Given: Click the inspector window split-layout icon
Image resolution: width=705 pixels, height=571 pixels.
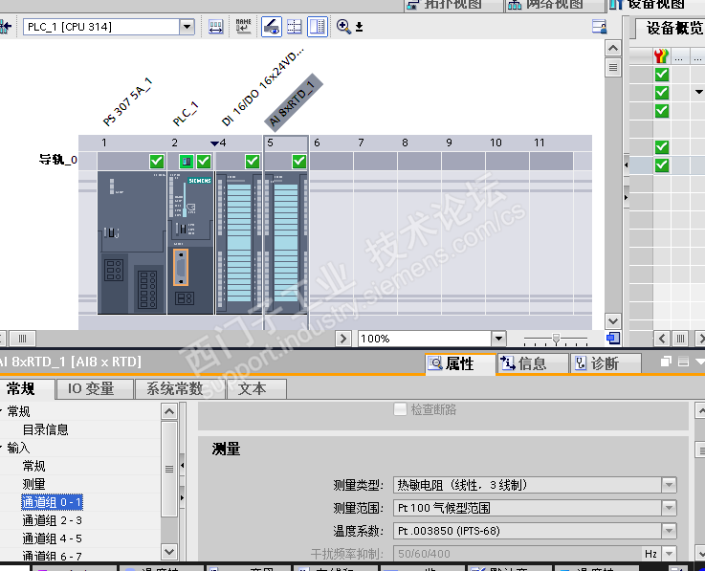Looking at the screenshot, I should pyautogui.click(x=683, y=362).
